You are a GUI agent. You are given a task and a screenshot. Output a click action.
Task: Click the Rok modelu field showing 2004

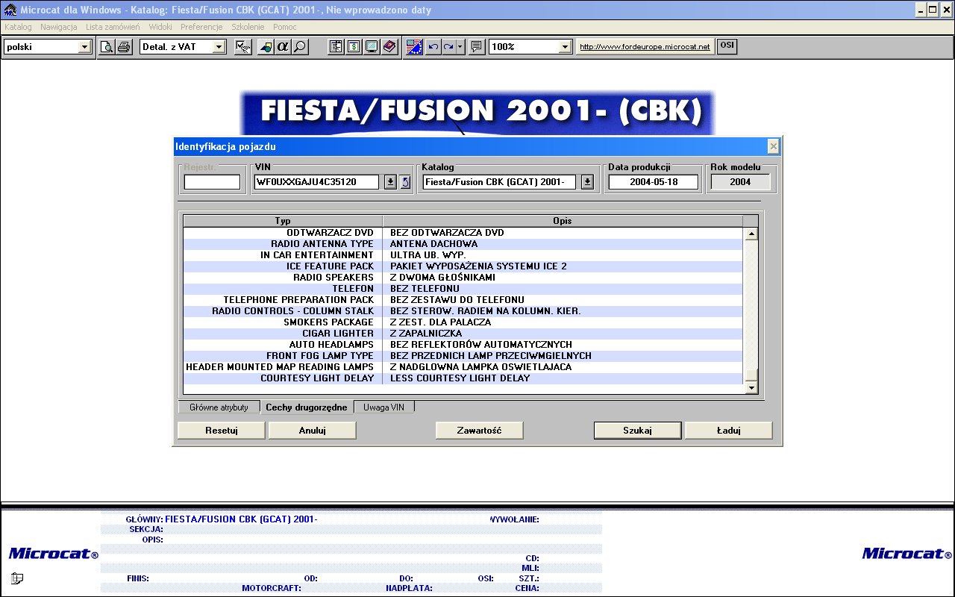point(740,182)
